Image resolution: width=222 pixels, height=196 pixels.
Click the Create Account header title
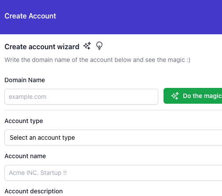(30, 16)
